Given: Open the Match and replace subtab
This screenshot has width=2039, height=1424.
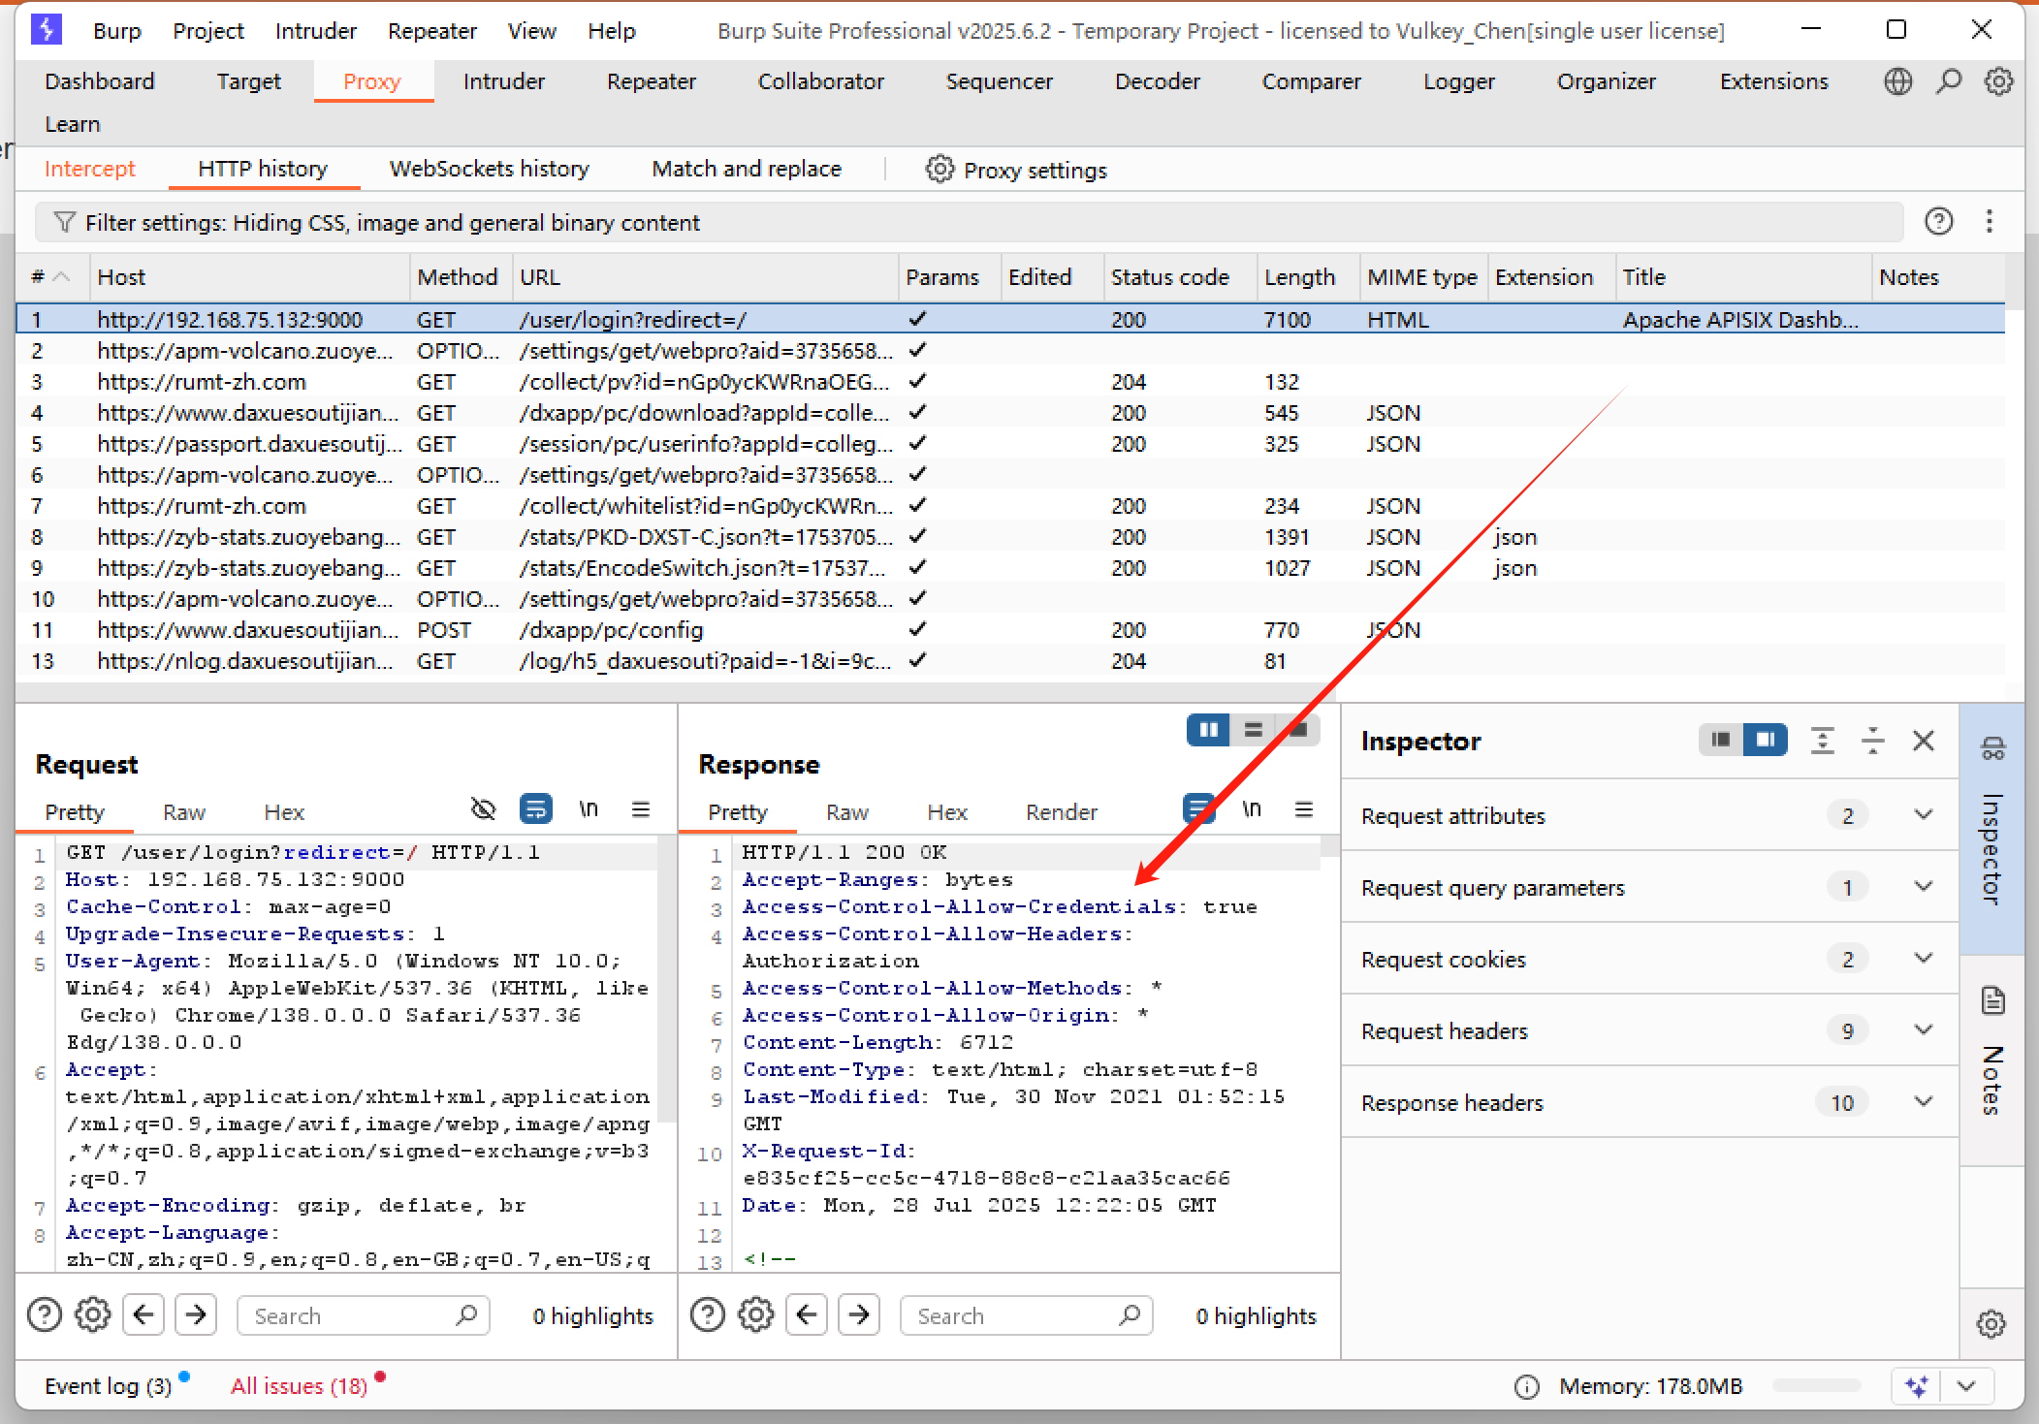Looking at the screenshot, I should click(x=747, y=169).
